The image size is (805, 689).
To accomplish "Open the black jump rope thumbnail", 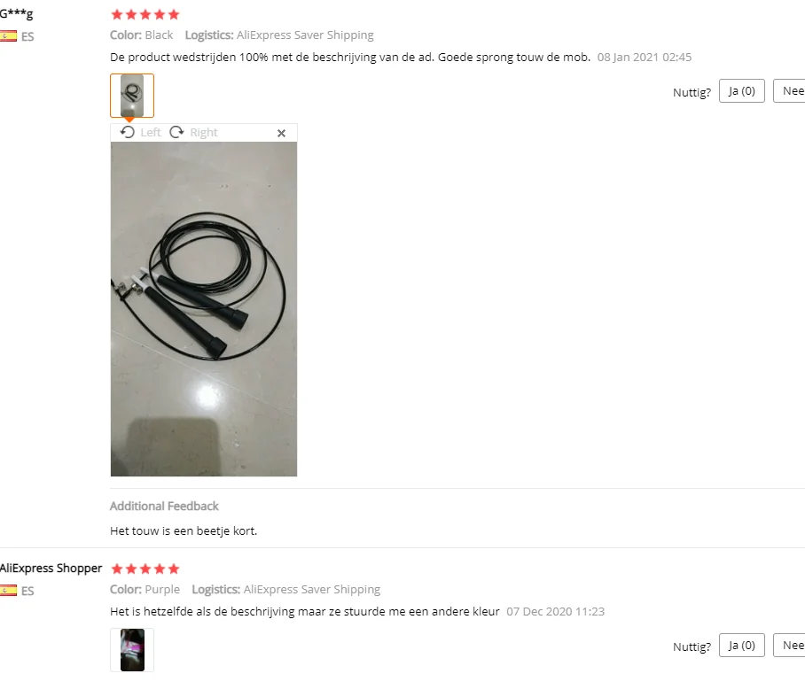I will click(x=132, y=96).
